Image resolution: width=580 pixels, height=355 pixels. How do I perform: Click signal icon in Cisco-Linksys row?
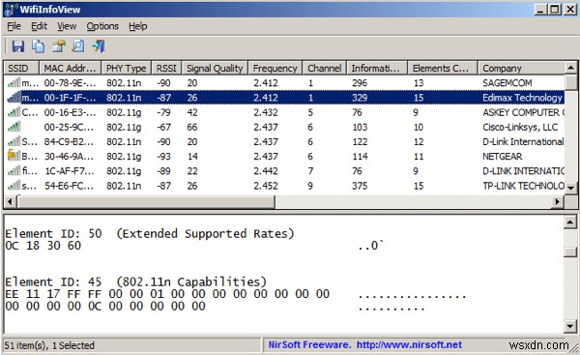(14, 127)
